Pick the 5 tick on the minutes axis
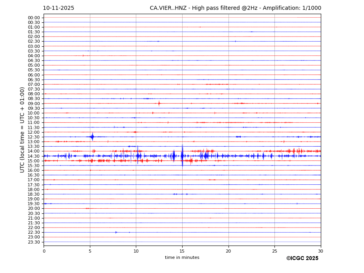Image resolution: width=364 pixels, height=273 pixels. (90, 251)
